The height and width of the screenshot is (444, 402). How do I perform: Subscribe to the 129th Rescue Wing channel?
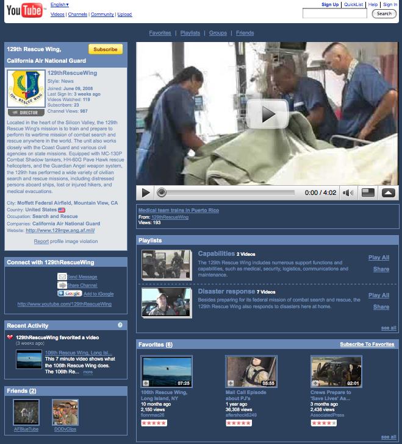click(x=105, y=49)
